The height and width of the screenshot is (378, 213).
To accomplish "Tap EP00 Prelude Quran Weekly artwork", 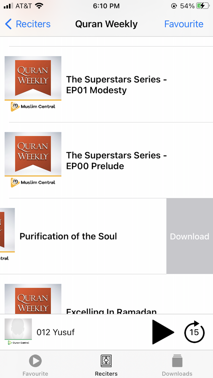I will 33,160.
